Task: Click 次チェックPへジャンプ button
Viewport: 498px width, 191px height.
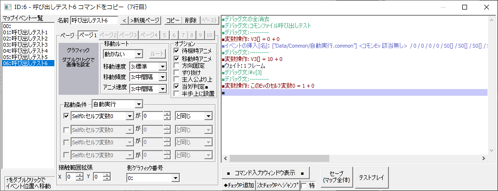Action: coord(278,185)
